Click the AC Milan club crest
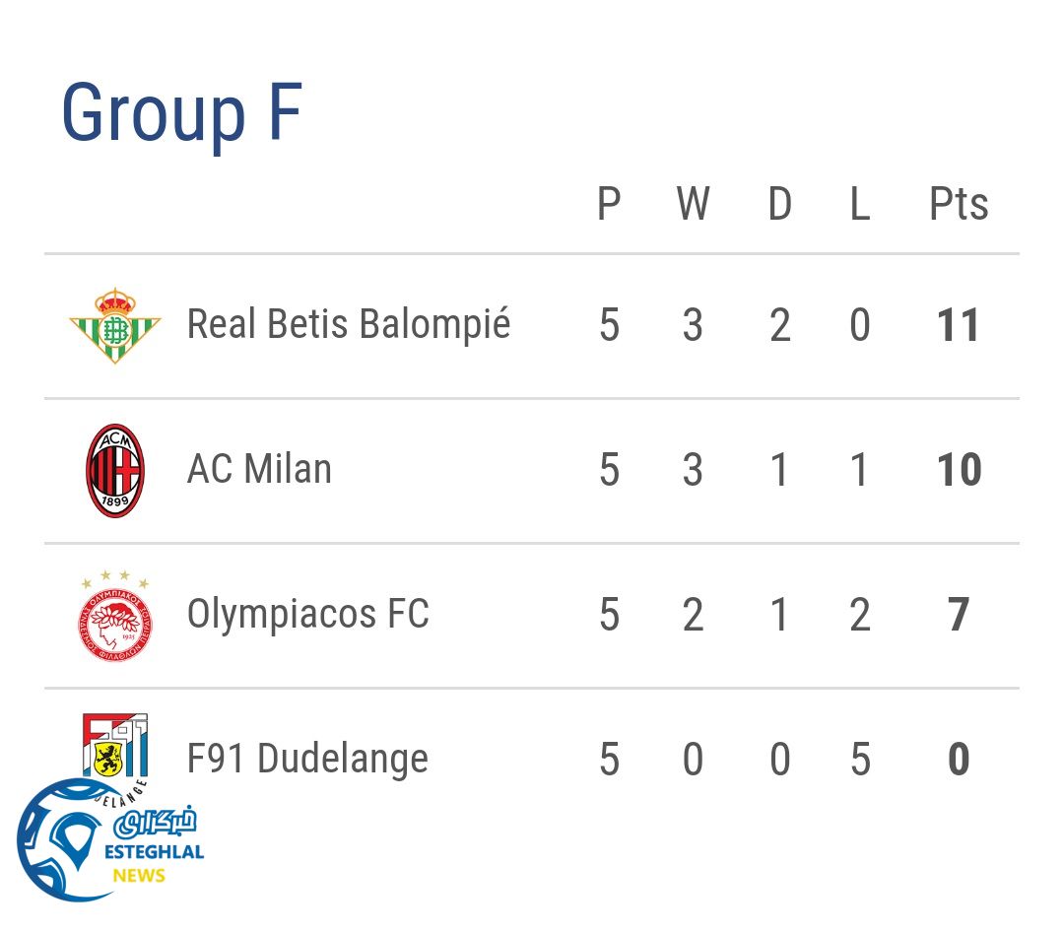The height and width of the screenshot is (932, 1064). pyautogui.click(x=115, y=471)
